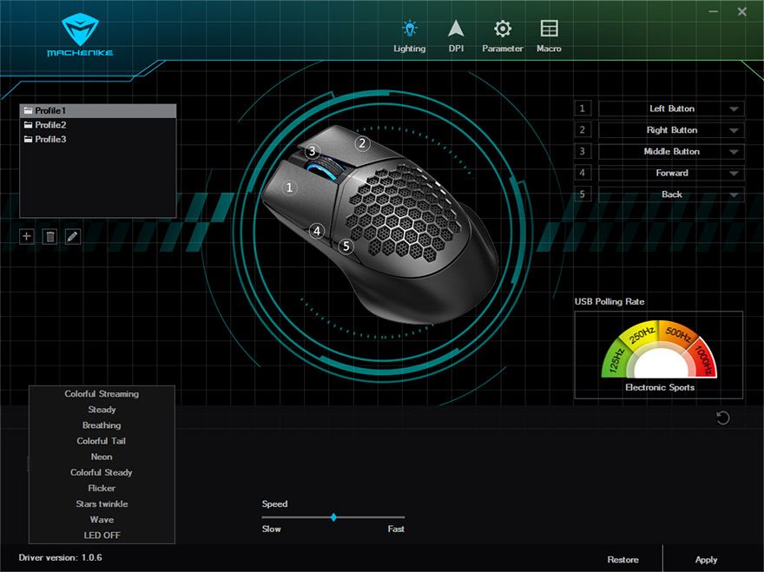Image resolution: width=764 pixels, height=572 pixels.
Task: Click button marker 1 on the mouse
Action: pyautogui.click(x=289, y=187)
